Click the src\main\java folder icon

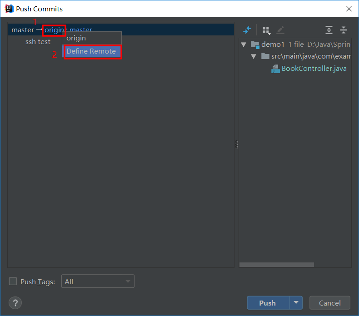(265, 56)
